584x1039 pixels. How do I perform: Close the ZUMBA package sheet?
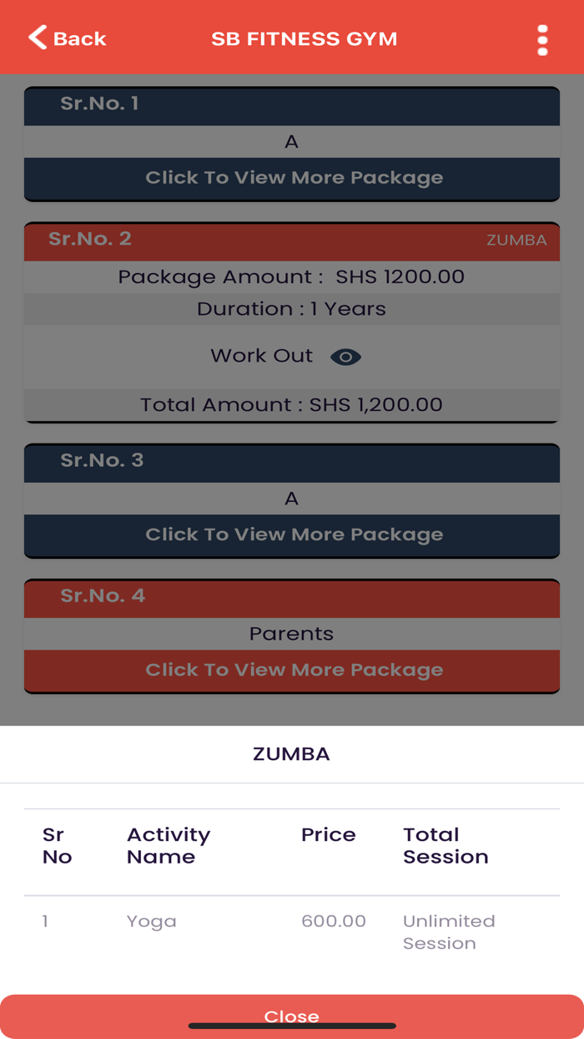tap(292, 1016)
